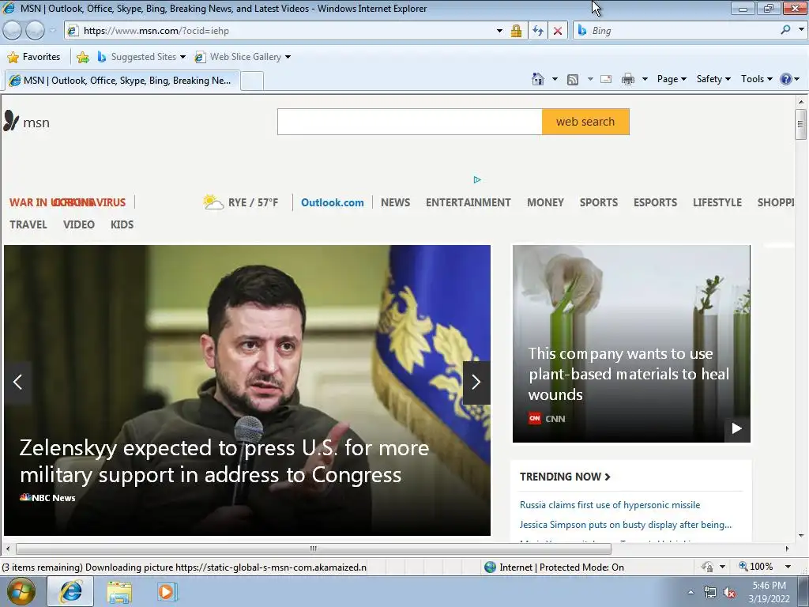The image size is (809, 607).
Task: Open Windows Explorer folder on taskbar
Action: 119,591
